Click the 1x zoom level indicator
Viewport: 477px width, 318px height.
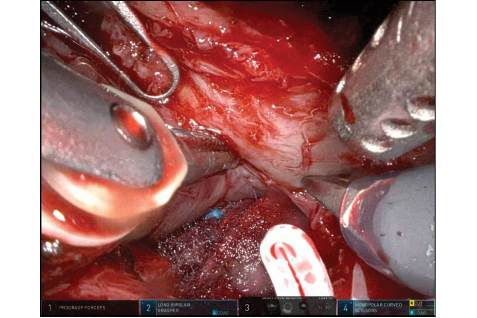(320, 307)
